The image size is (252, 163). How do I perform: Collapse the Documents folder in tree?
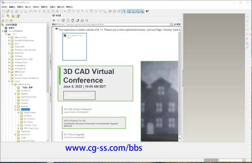click(x=15, y=109)
